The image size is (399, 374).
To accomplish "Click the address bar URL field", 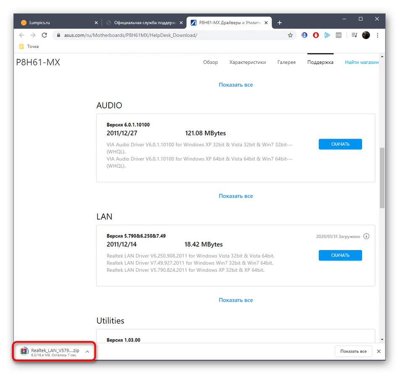I will coord(168,35).
